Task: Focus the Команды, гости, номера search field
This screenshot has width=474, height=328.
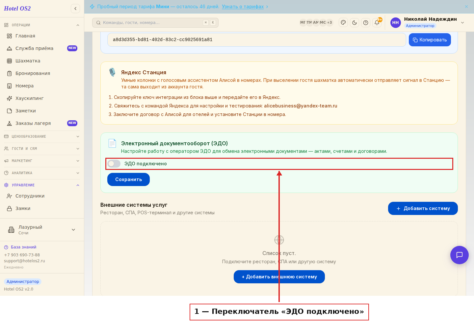Action: coord(155,23)
